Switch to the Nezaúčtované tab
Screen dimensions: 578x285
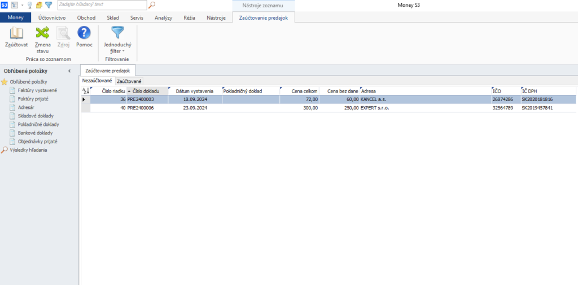(x=97, y=80)
